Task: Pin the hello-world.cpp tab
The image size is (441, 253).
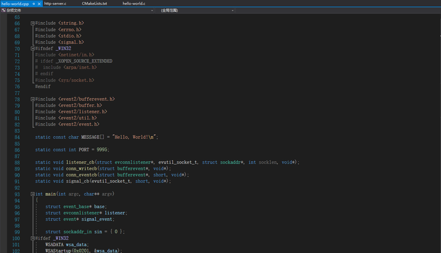Action: point(34,4)
